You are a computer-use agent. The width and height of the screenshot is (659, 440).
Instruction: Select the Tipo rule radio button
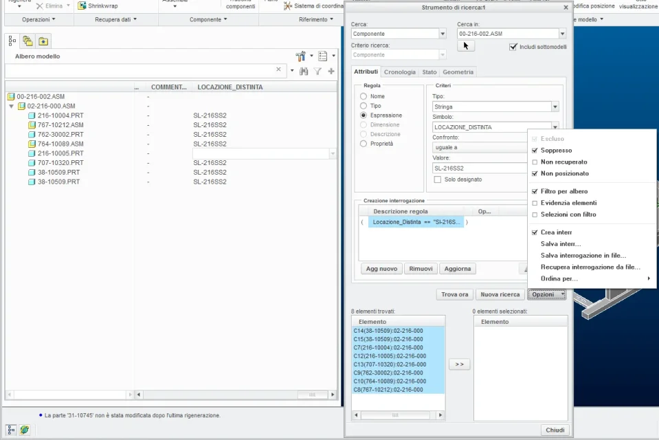point(364,106)
